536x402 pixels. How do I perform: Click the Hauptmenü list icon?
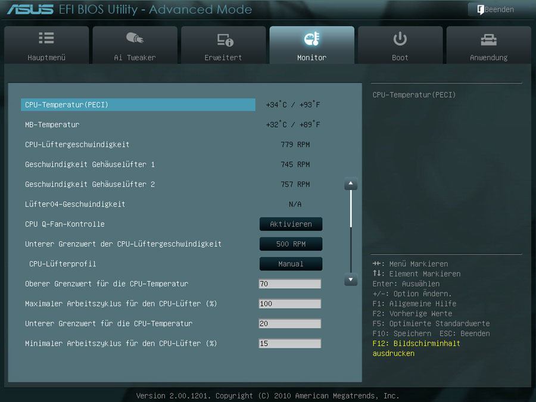click(46, 38)
